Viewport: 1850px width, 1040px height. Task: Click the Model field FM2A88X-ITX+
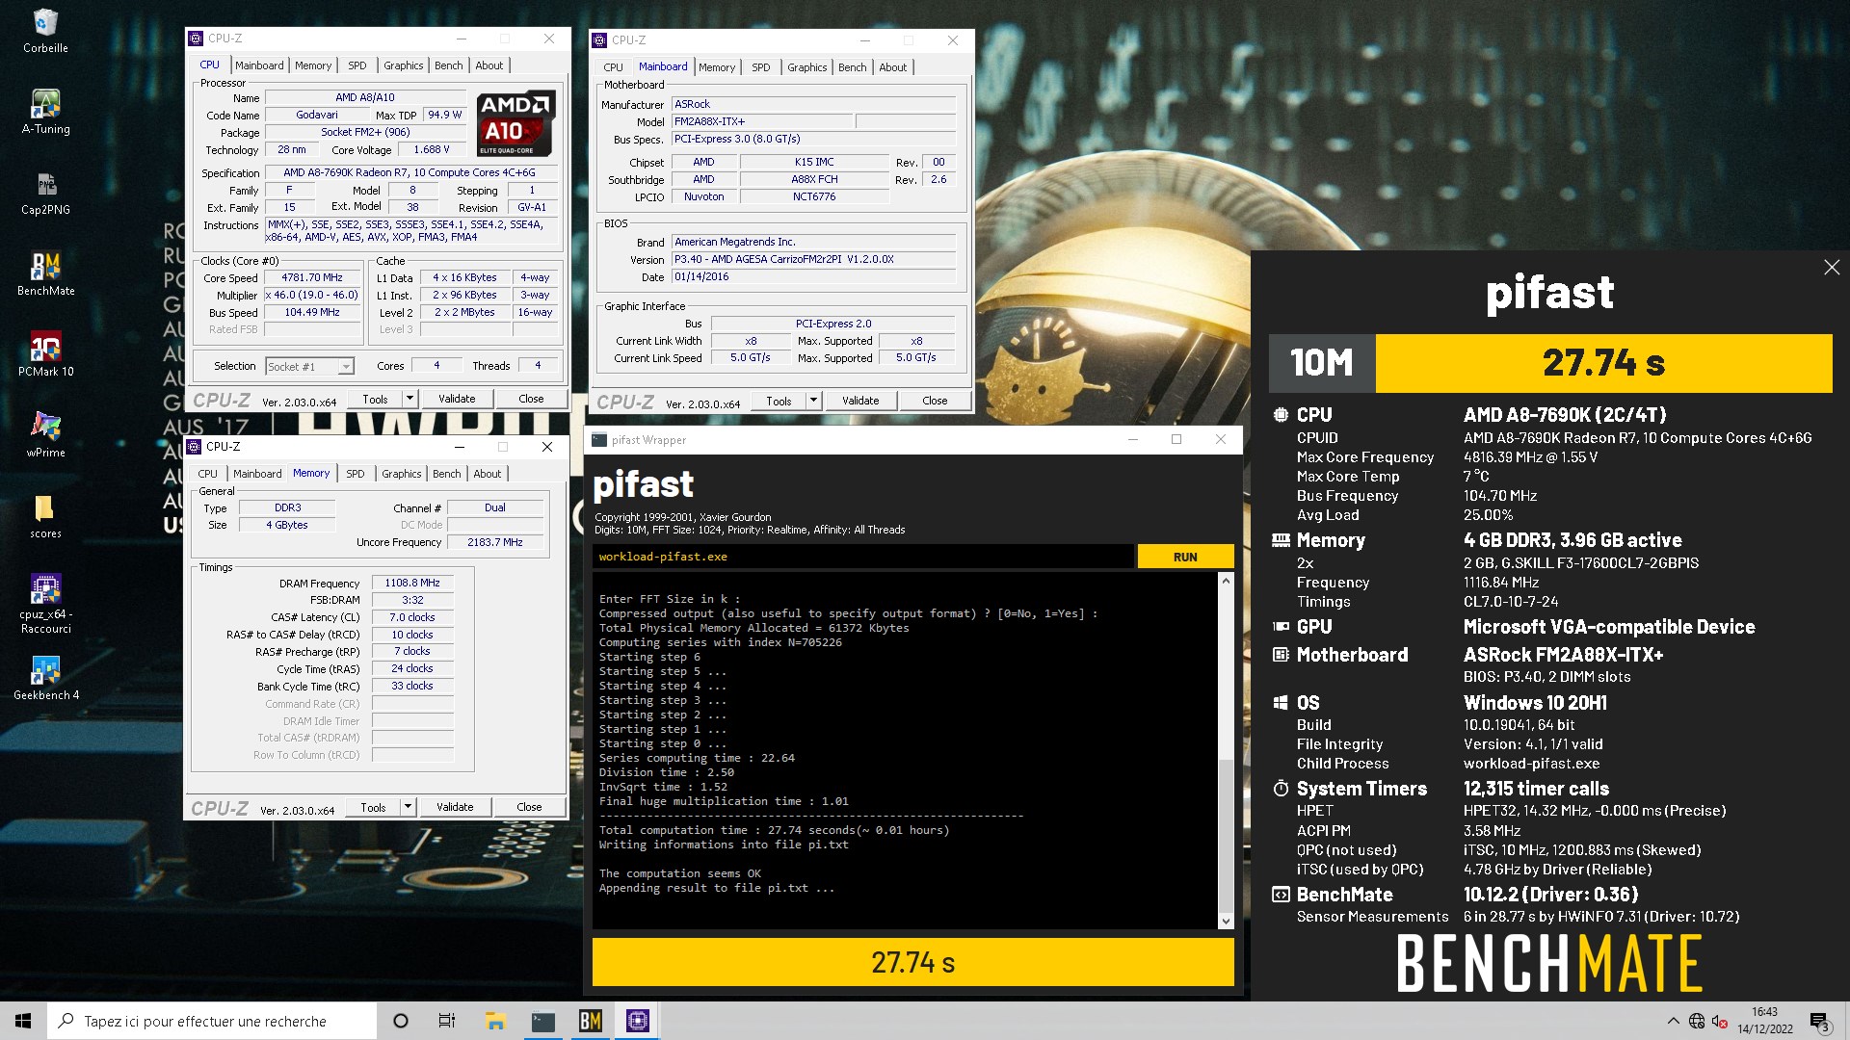[761, 121]
